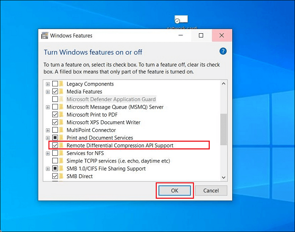Uncheck Remote Differential Compression API Support

[x=55, y=145]
